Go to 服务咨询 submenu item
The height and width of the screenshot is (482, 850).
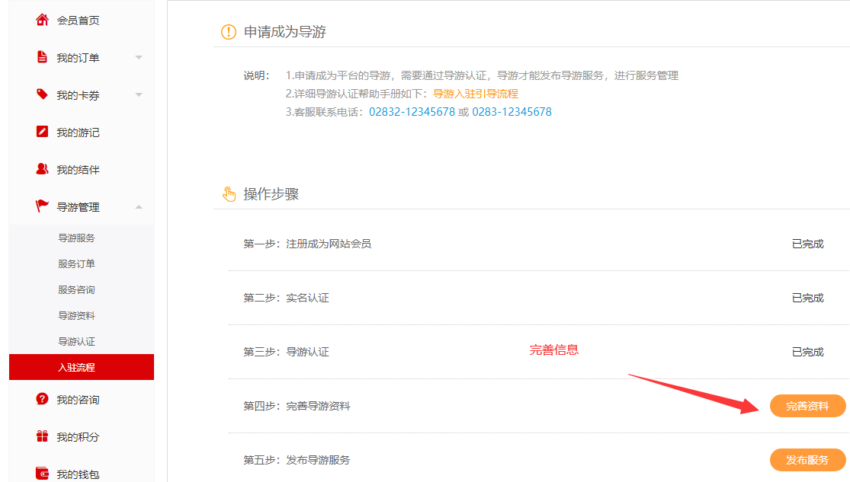pos(76,290)
